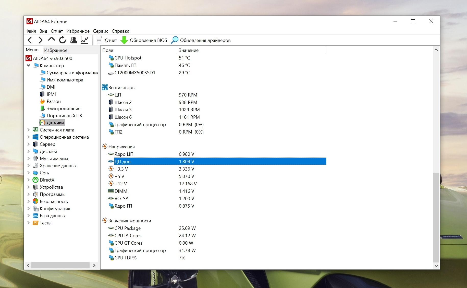Open the user silhouette toolbar icon
Viewport: 467px width, 288px height.
pyautogui.click(x=73, y=40)
